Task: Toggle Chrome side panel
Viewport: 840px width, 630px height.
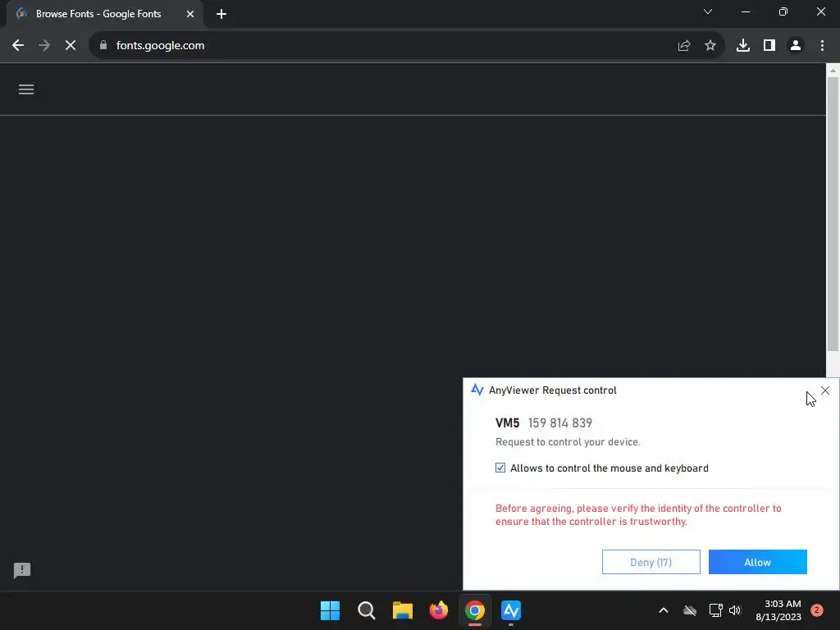Action: pyautogui.click(x=769, y=46)
